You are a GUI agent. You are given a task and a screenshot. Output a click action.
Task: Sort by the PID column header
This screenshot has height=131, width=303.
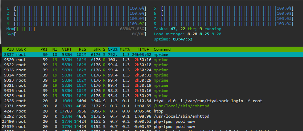pos(10,49)
